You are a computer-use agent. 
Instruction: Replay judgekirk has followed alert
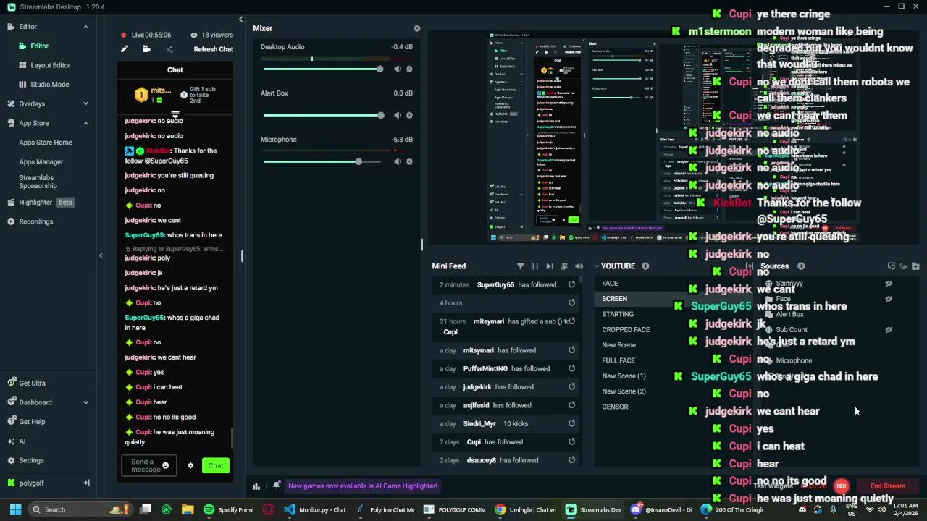pyautogui.click(x=571, y=387)
